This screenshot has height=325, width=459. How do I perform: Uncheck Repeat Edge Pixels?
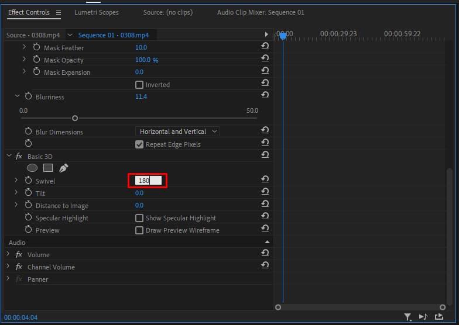(139, 144)
